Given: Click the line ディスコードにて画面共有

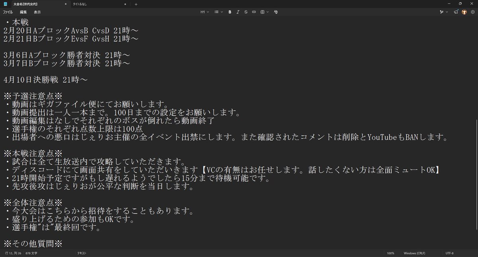Looking at the screenshot, I should tap(222, 171).
